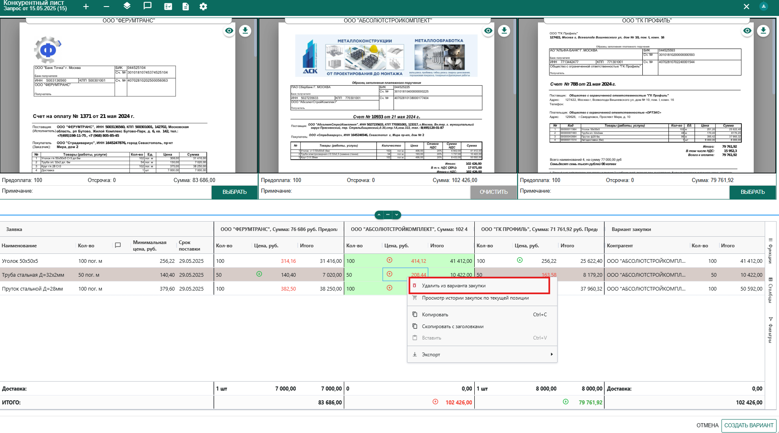Click ФЕРУМТРАНС invoice preview thumbnail
779x433 pixels.
[128, 98]
